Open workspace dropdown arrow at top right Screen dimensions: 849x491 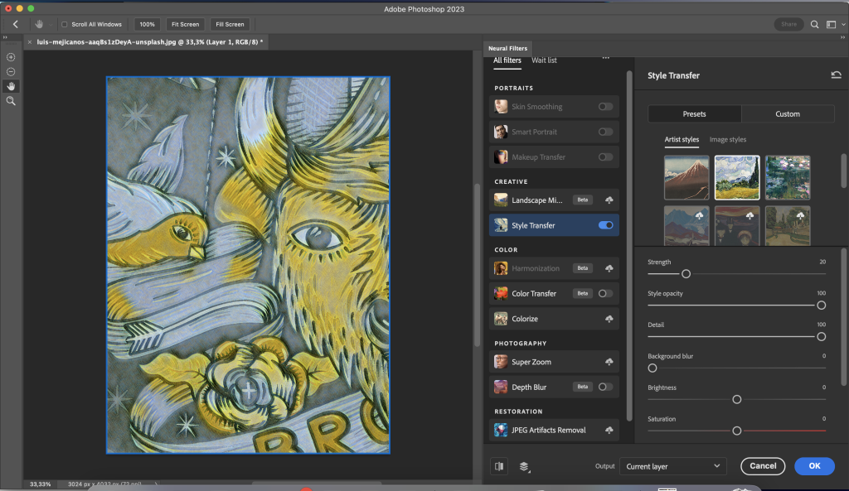[x=843, y=25]
